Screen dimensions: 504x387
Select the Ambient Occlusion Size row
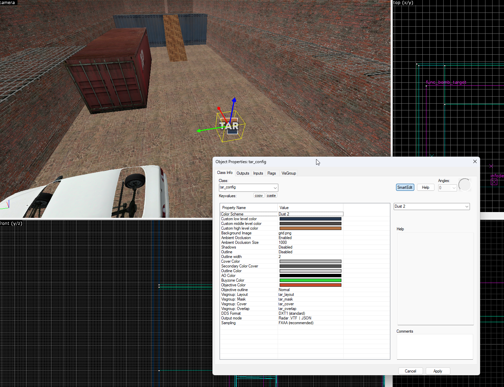coord(282,242)
